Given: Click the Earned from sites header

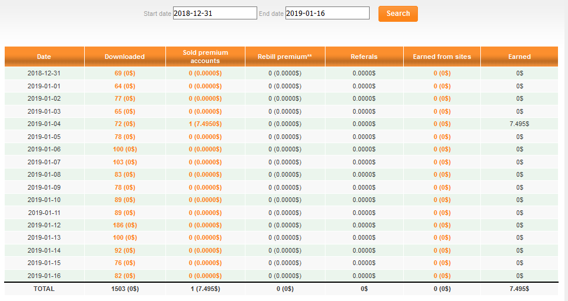Looking at the screenshot, I should (442, 57).
